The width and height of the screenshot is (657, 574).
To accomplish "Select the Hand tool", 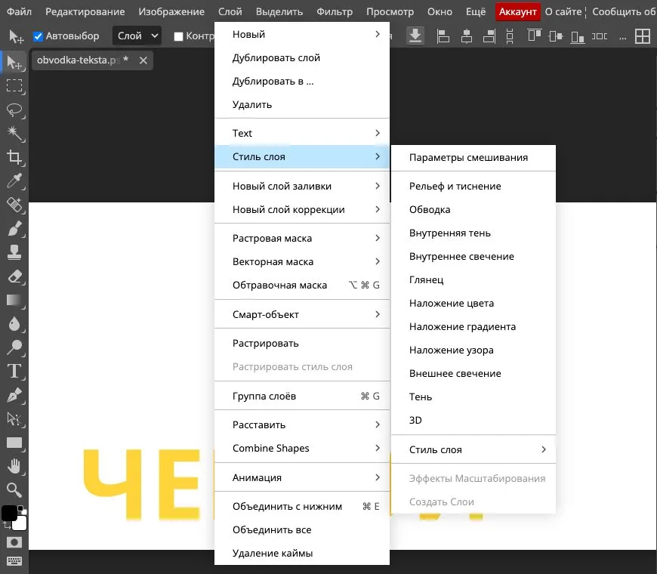I will 14,466.
